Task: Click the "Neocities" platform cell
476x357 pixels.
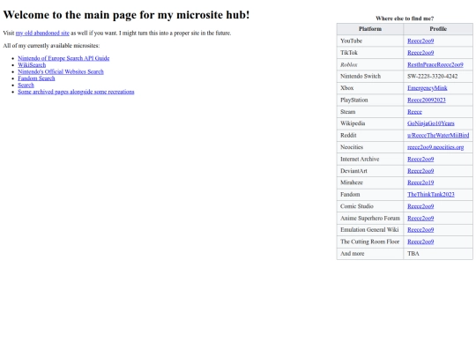Action: [370, 147]
